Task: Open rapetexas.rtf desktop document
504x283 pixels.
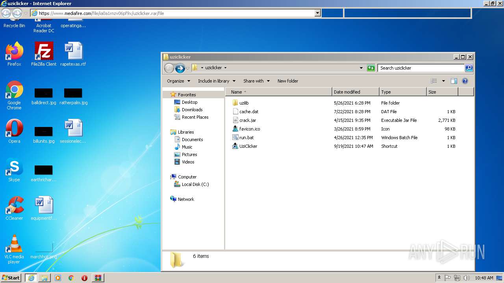Action: click(73, 54)
